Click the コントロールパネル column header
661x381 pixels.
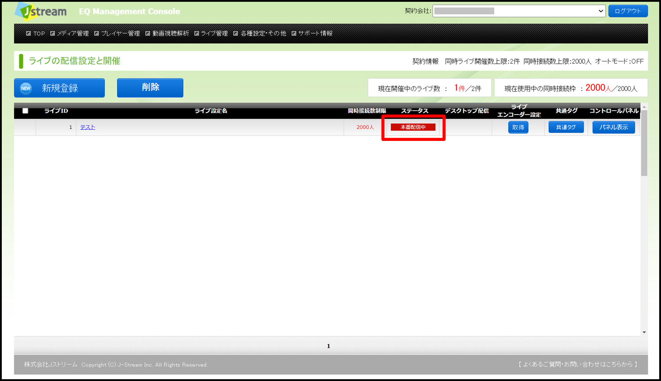614,111
